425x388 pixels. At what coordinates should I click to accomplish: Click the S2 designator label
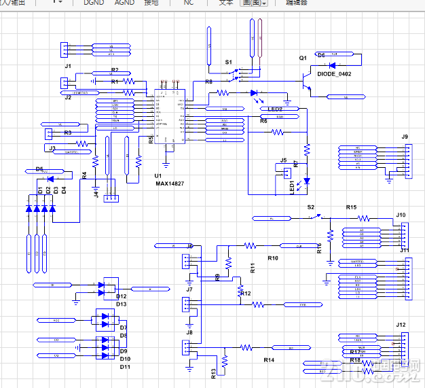pyautogui.click(x=311, y=207)
